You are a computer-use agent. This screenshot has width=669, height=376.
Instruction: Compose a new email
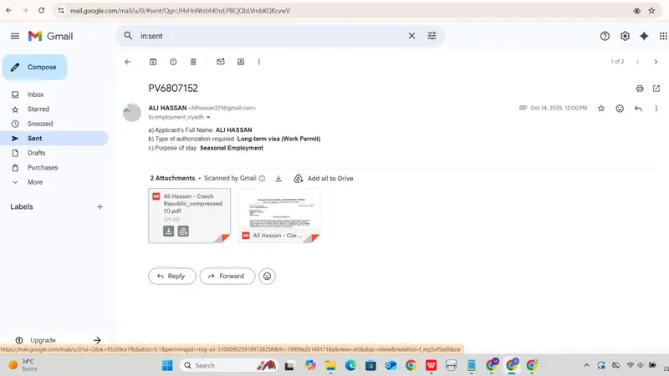[34, 67]
